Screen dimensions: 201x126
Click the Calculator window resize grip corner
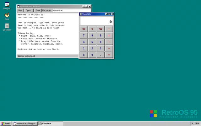tap(113, 58)
